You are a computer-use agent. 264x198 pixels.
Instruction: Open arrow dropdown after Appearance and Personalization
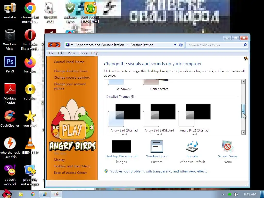127,45
